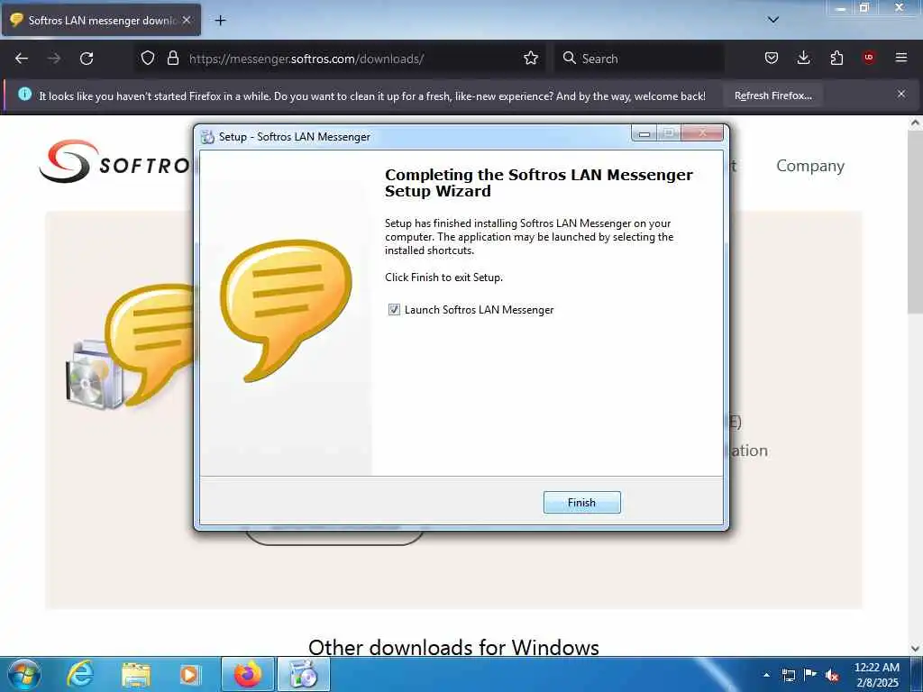Click the information icon in notification bar
This screenshot has width=923, height=692.
click(x=24, y=94)
